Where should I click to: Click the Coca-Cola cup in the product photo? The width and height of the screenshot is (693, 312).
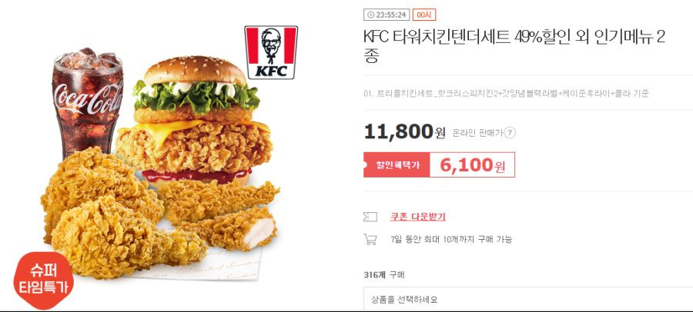[x=88, y=102]
